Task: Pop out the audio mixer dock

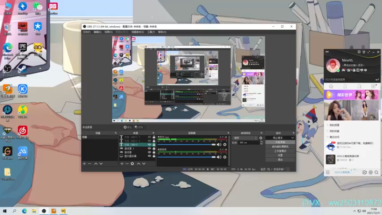Action: pyautogui.click(x=228, y=133)
